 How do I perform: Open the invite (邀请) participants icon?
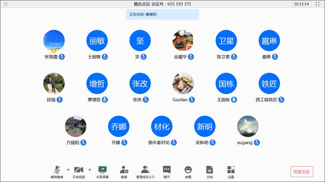(x=124, y=170)
